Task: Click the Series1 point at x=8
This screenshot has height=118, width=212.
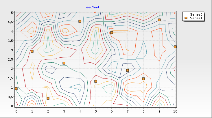Action: [x=143, y=79]
